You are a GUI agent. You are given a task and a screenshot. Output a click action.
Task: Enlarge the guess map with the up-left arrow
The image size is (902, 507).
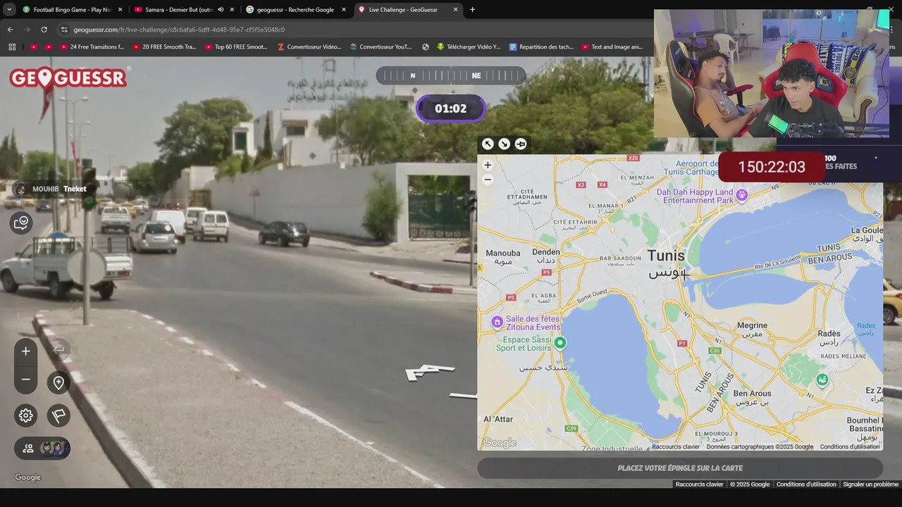(x=488, y=144)
